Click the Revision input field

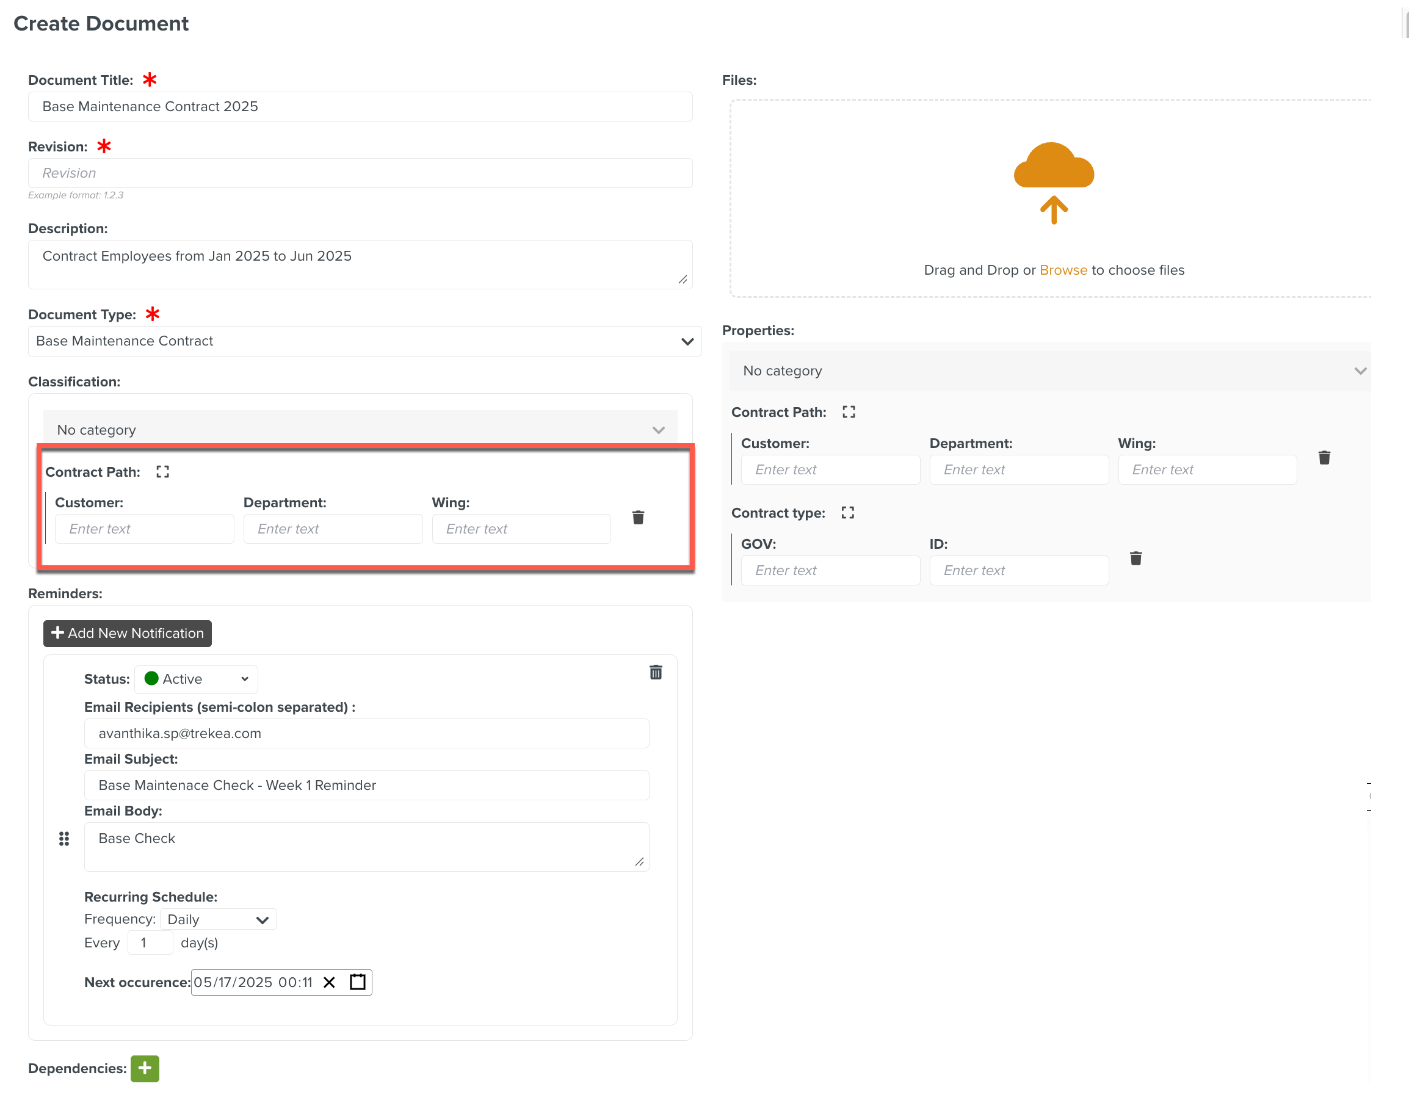coord(360,173)
